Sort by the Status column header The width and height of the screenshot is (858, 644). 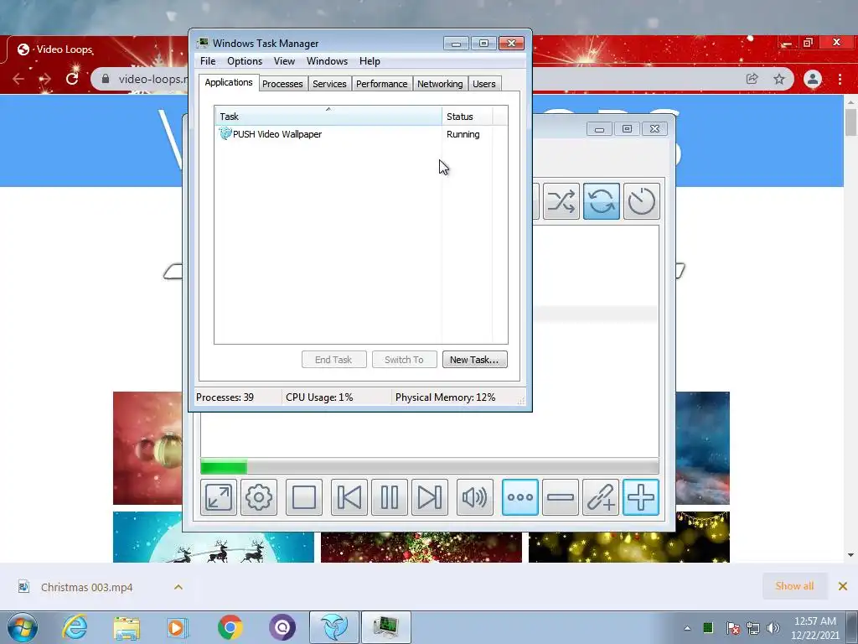467,116
